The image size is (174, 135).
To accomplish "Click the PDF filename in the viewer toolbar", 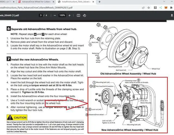I will 10,15.
